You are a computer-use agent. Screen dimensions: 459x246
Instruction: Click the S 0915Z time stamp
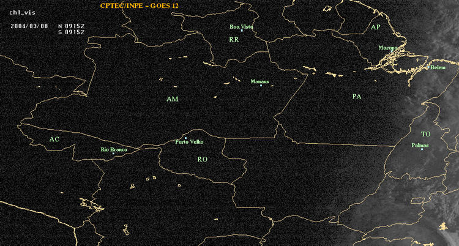[x=72, y=32]
